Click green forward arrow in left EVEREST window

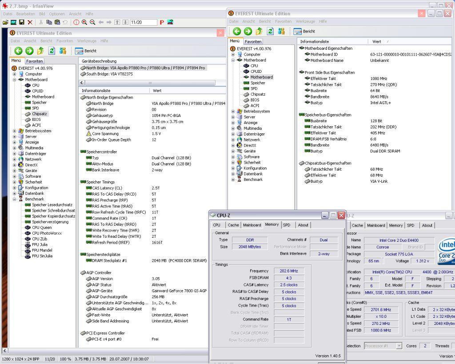click(x=29, y=51)
